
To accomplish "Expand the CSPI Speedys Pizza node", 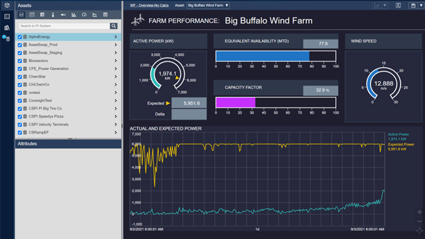I will [116, 117].
